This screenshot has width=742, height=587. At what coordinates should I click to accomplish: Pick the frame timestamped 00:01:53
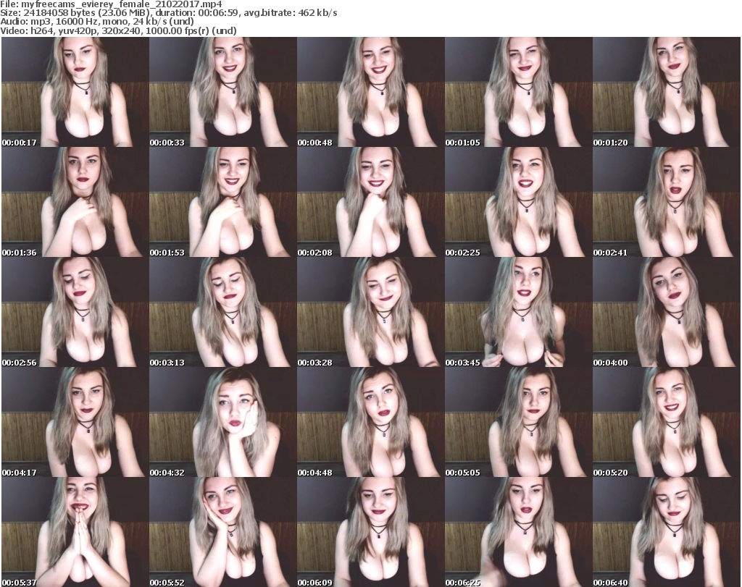coord(223,202)
